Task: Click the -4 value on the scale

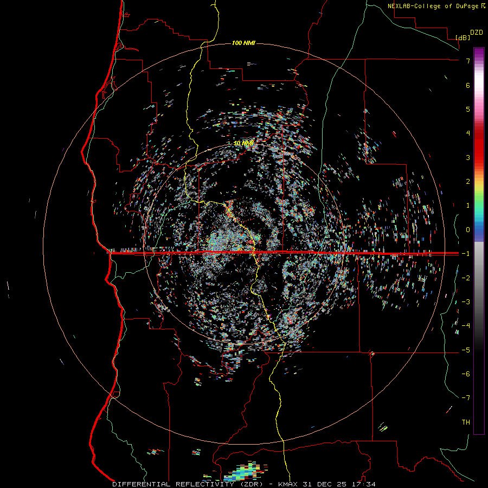Action: point(466,326)
